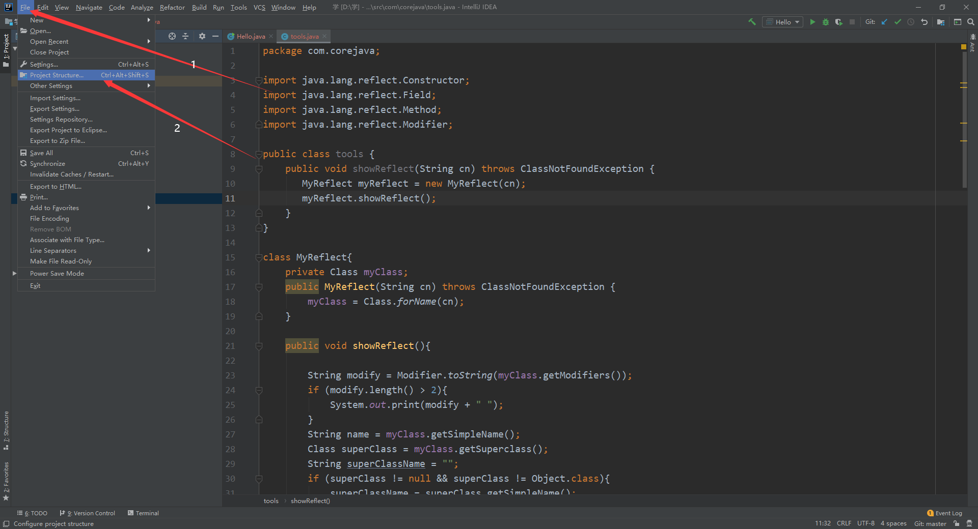Open the Project panel settings gear
Viewport: 978px width, 529px height.
[x=202, y=36]
